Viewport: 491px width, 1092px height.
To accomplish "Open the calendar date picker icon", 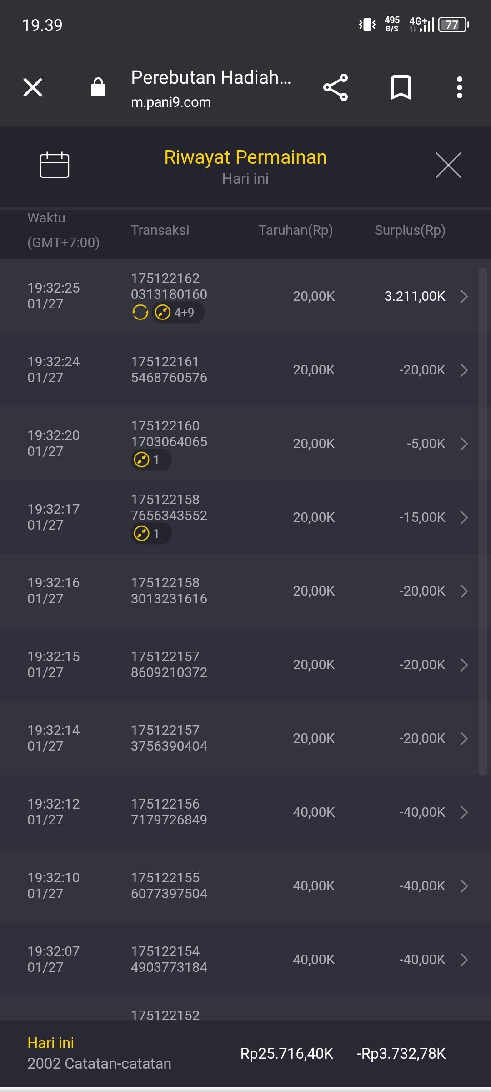I will point(55,165).
